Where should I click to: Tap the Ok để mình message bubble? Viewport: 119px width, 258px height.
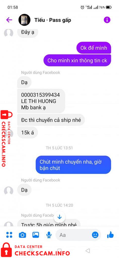coord(94,48)
